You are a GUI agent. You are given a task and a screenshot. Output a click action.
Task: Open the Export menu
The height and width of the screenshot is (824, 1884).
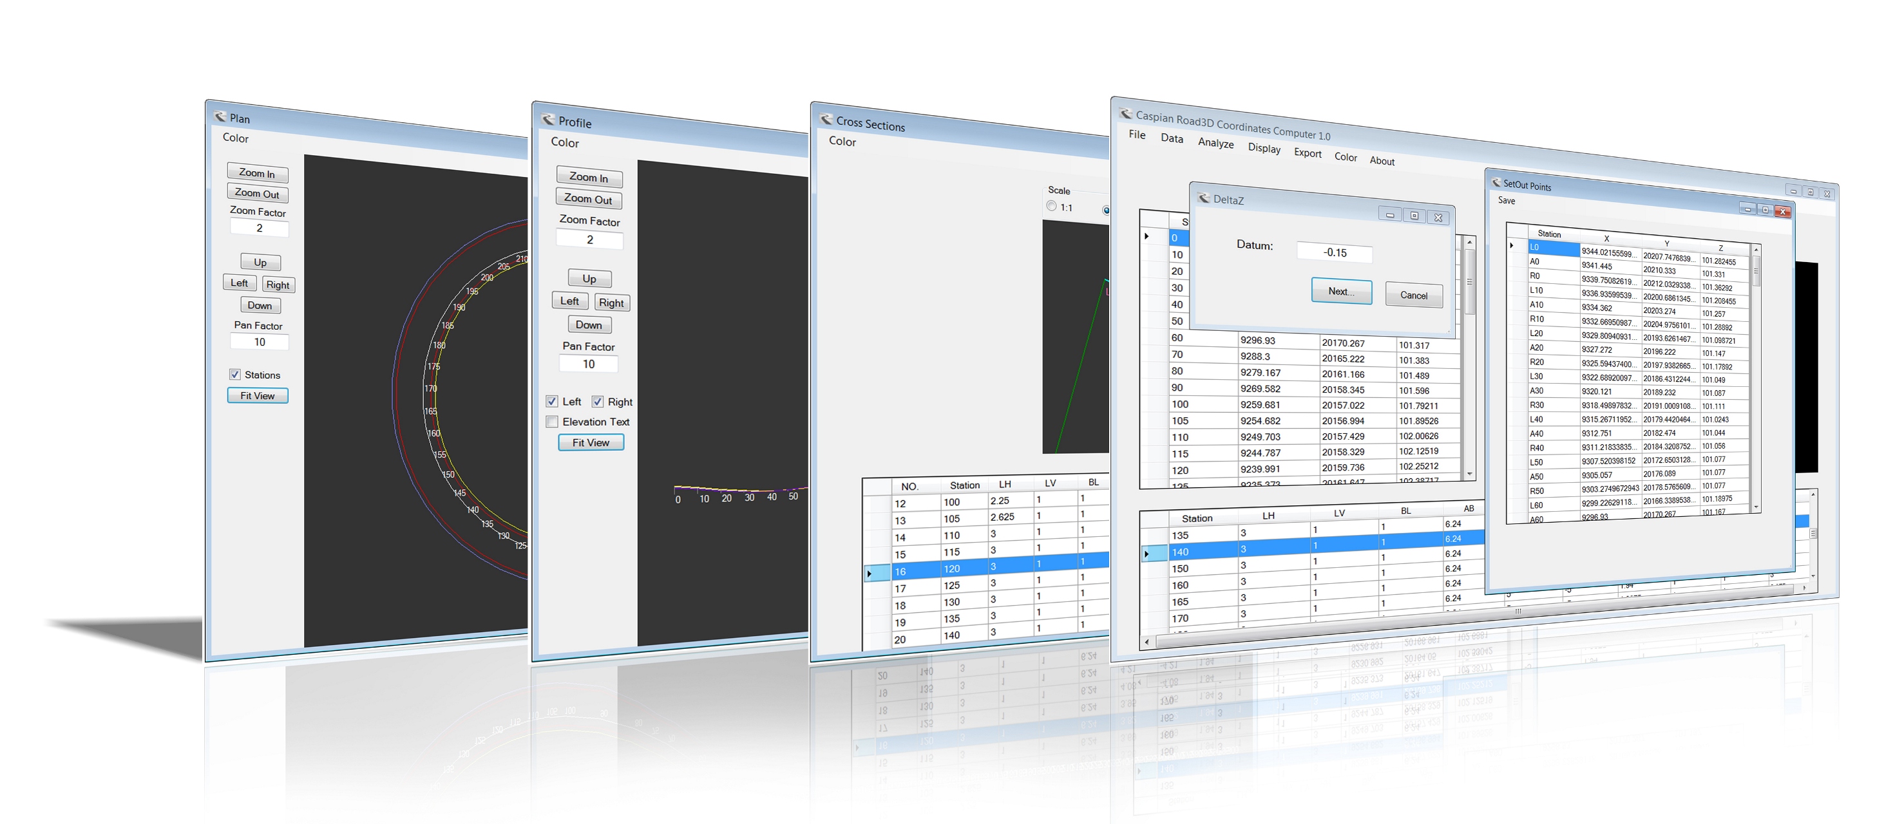click(x=1308, y=153)
